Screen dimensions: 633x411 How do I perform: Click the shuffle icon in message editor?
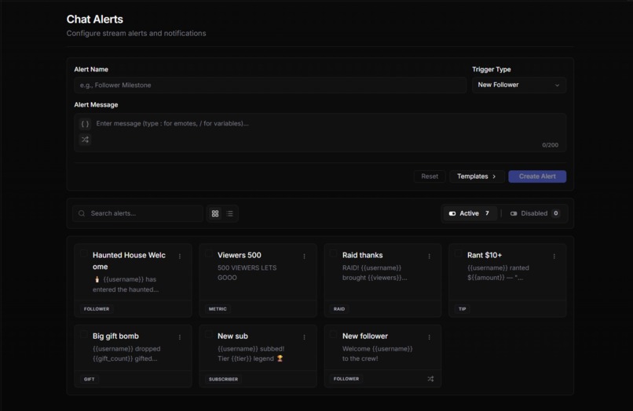[x=85, y=140]
